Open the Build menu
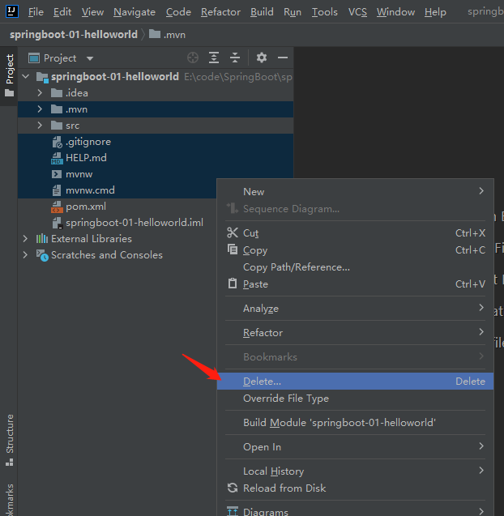The height and width of the screenshot is (516, 504). coord(262,12)
